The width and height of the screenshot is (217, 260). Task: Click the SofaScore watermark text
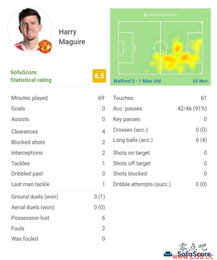[x=194, y=254]
